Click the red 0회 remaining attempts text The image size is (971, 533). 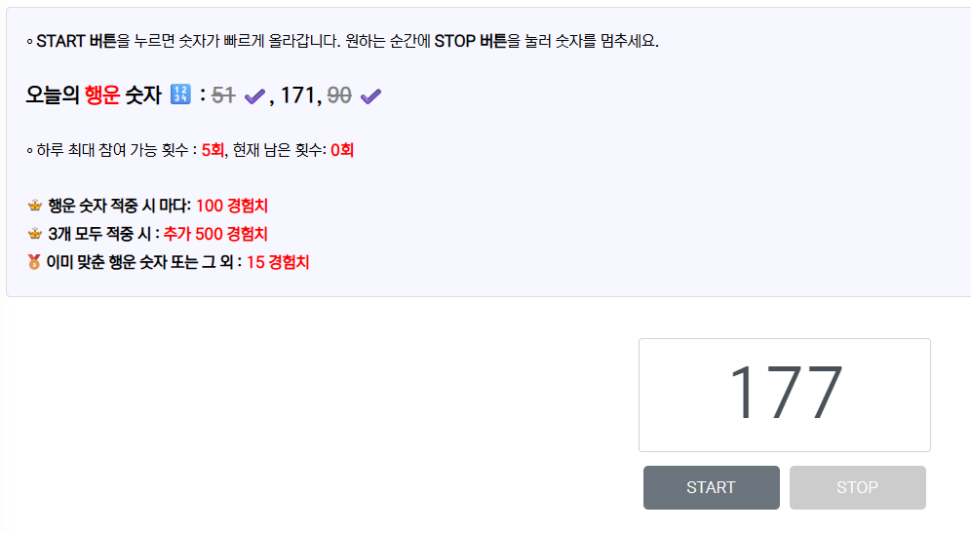tap(342, 150)
